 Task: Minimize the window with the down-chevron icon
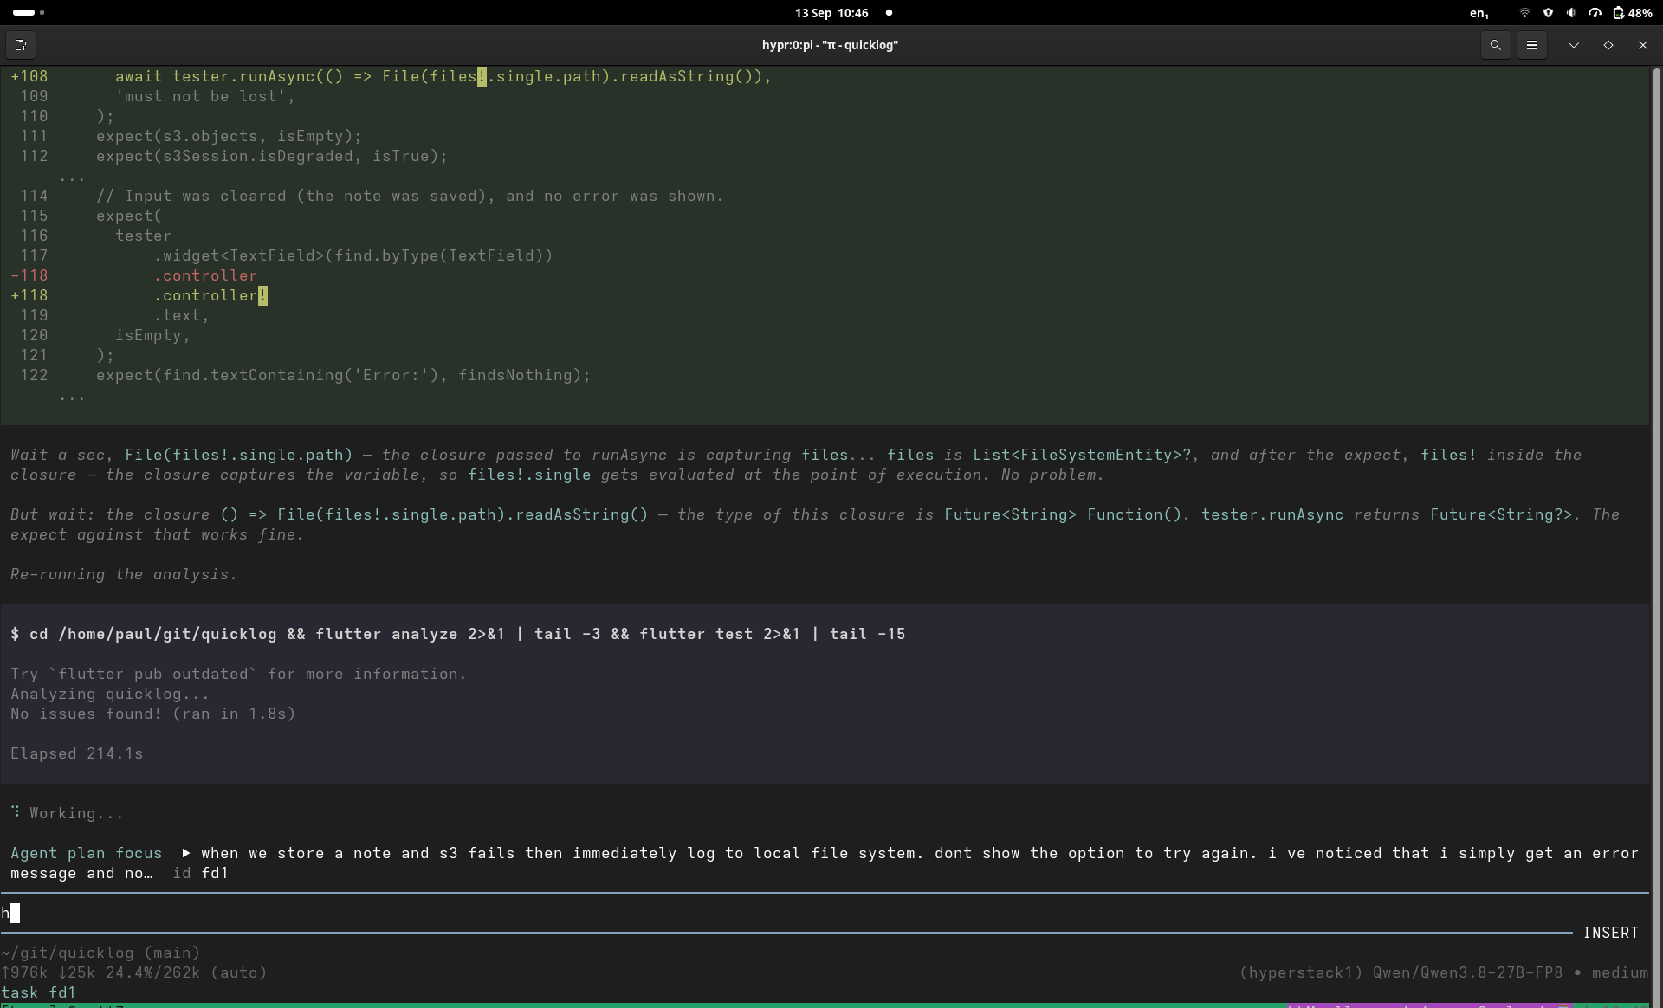pos(1574,45)
